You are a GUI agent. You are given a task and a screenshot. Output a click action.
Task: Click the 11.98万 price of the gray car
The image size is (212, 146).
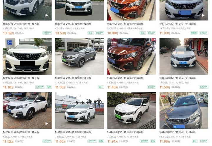165,141
